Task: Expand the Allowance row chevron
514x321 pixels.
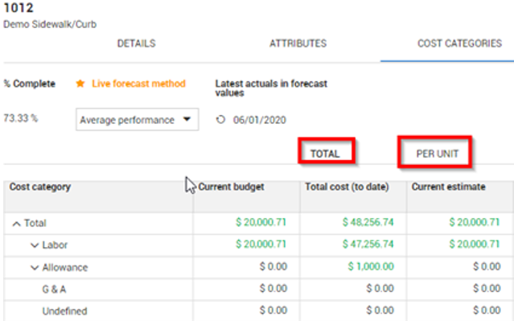Action: click(35, 268)
